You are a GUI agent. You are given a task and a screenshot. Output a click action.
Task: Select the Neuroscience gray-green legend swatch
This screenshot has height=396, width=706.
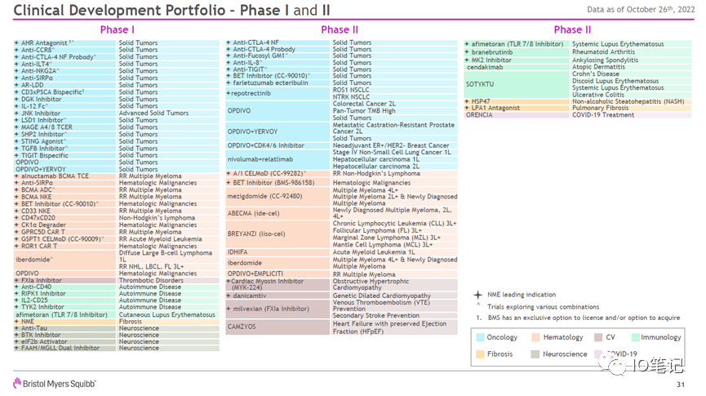click(x=535, y=354)
